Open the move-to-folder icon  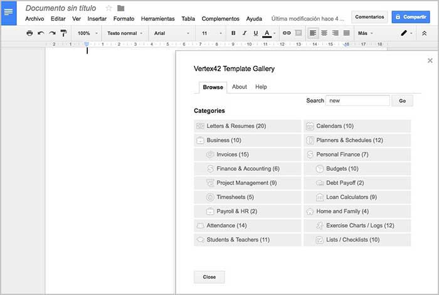pyautogui.click(x=120, y=8)
